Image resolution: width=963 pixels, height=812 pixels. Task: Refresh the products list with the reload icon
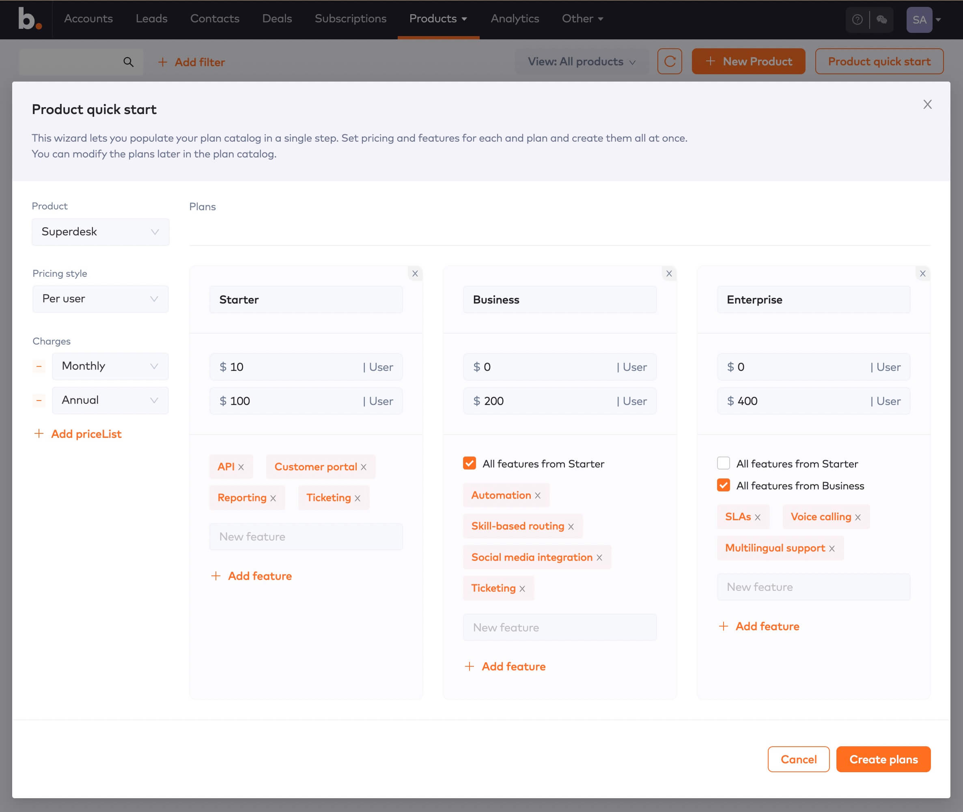[x=670, y=61]
